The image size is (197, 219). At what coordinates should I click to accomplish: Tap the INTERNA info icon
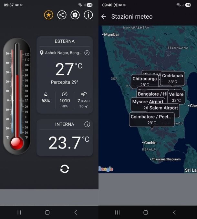[87, 124]
